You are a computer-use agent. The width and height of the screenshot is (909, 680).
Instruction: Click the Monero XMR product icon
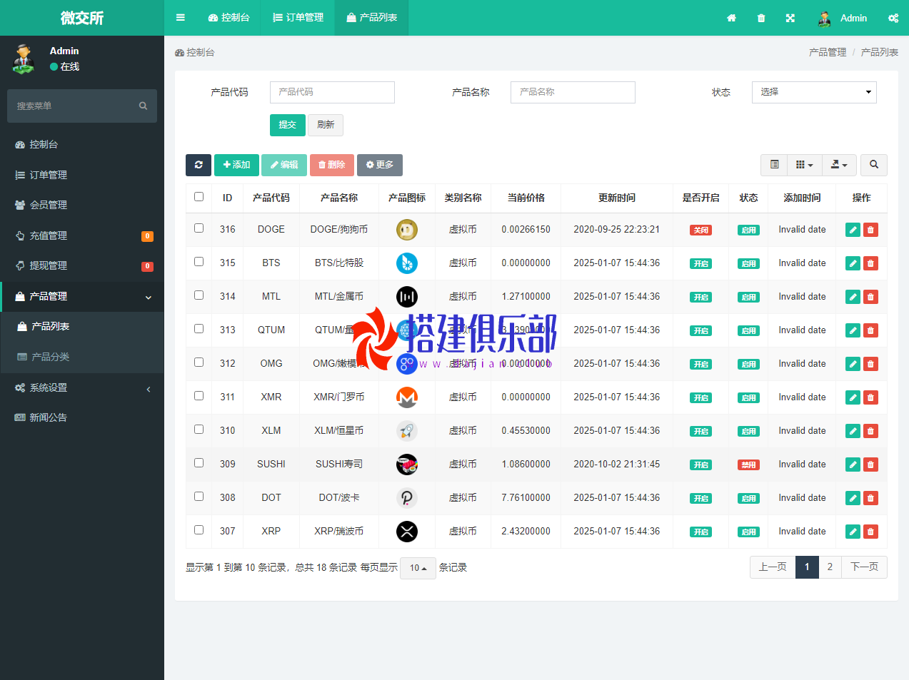click(x=407, y=397)
